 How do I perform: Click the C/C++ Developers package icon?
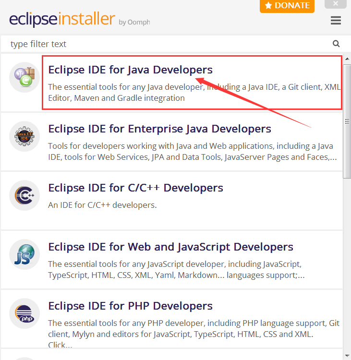24,195
